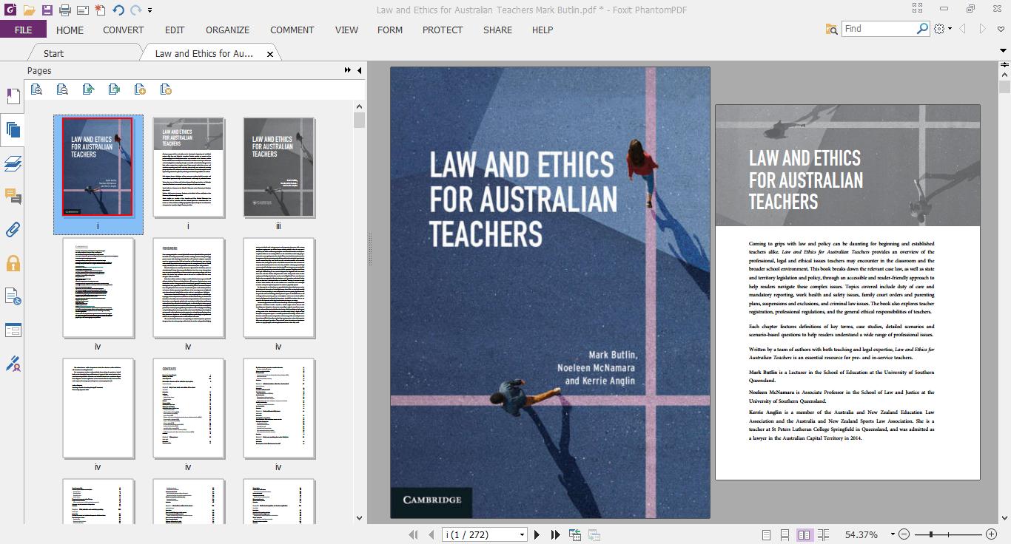Open the Bookmarks side panel
Screen dimensions: 1011x544
[13, 97]
